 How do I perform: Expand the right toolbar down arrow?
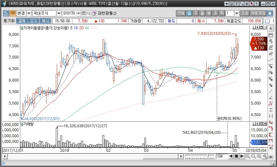[271, 157]
